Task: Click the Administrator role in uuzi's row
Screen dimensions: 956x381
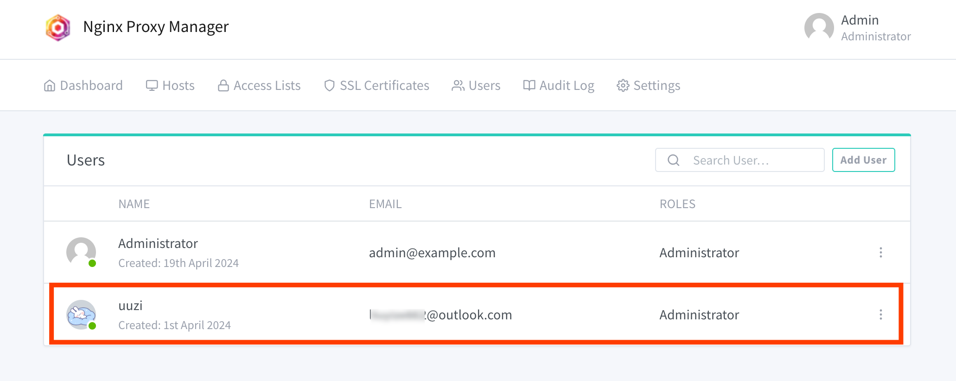Action: coord(699,315)
